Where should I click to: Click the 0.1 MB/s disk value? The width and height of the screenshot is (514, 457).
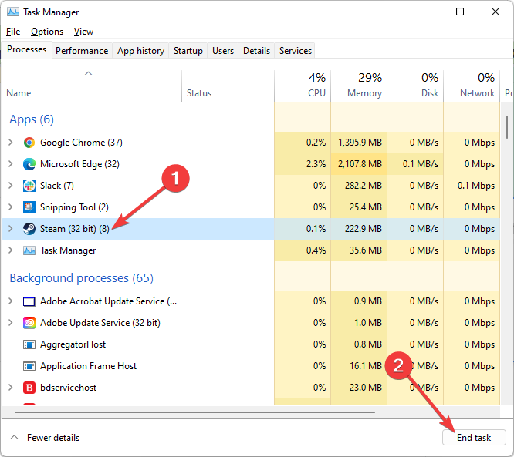tap(421, 164)
